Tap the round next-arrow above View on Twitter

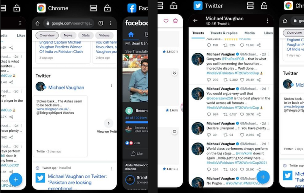tap(109, 123)
